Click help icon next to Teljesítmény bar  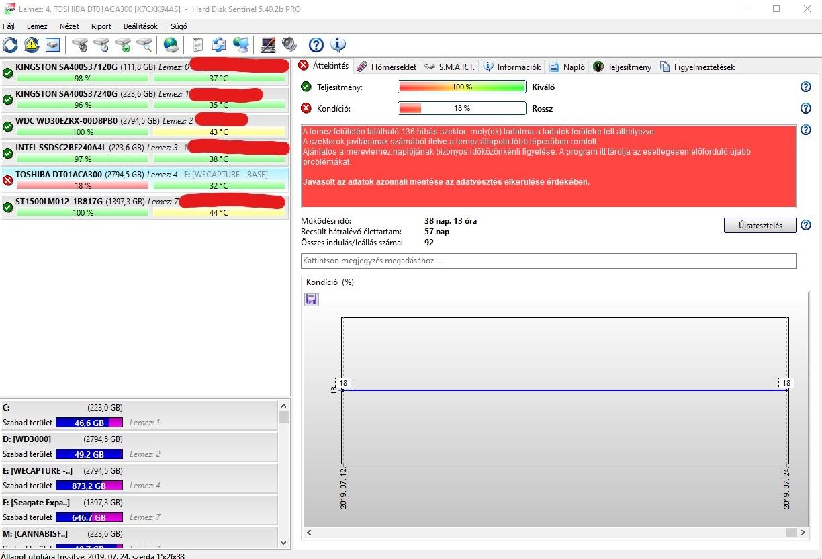806,87
